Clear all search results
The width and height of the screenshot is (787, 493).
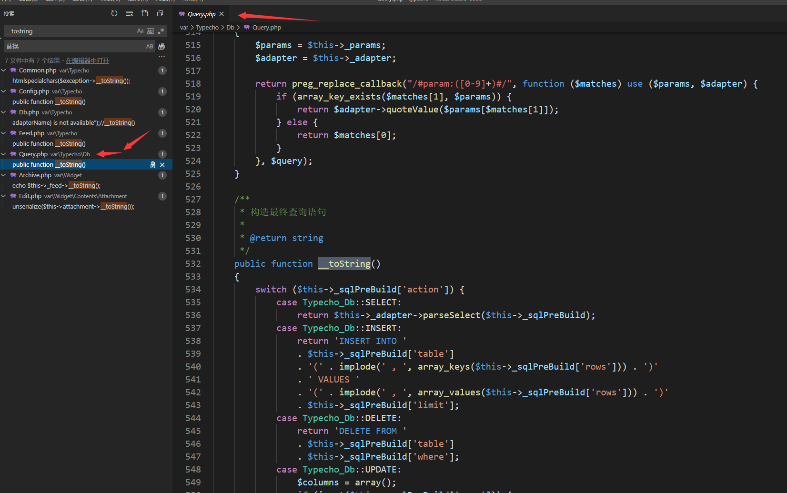[129, 13]
